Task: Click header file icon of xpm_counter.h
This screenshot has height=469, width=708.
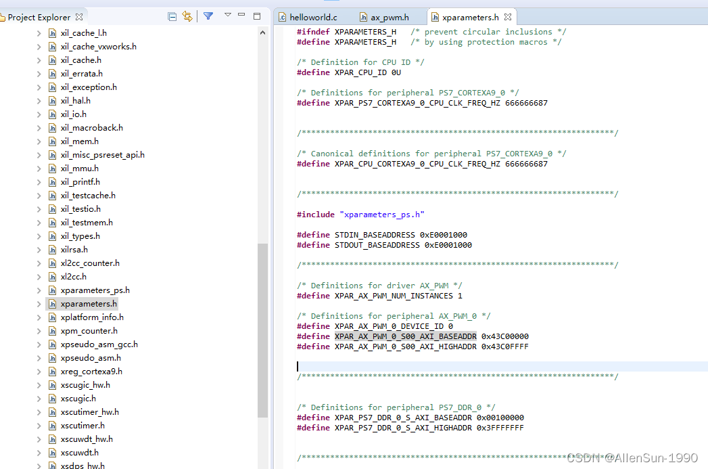Action: click(x=52, y=331)
